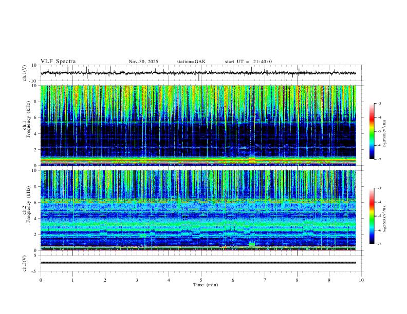Select the date text "Nov.30, 2025"
The height and width of the screenshot is (314, 407).
point(143,62)
